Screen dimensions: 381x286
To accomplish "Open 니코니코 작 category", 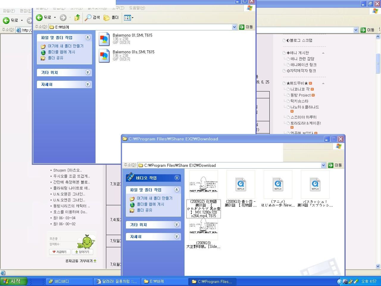I will pos(300,89).
